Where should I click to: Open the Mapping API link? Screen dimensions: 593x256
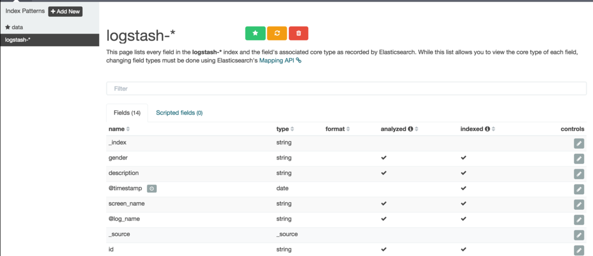(x=280, y=60)
